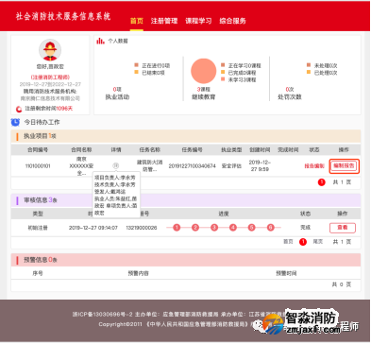Viewport: 371px width, 344px height.
Task: Click the 已处理0次 legend swatch
Action: (309, 72)
